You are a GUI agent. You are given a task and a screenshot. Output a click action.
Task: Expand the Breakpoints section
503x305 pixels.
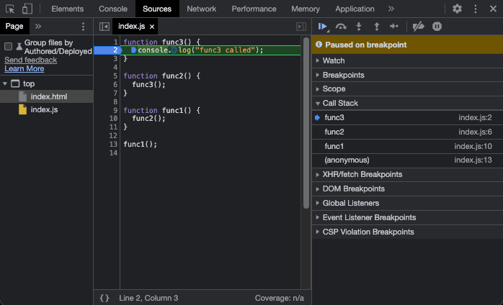407,75
